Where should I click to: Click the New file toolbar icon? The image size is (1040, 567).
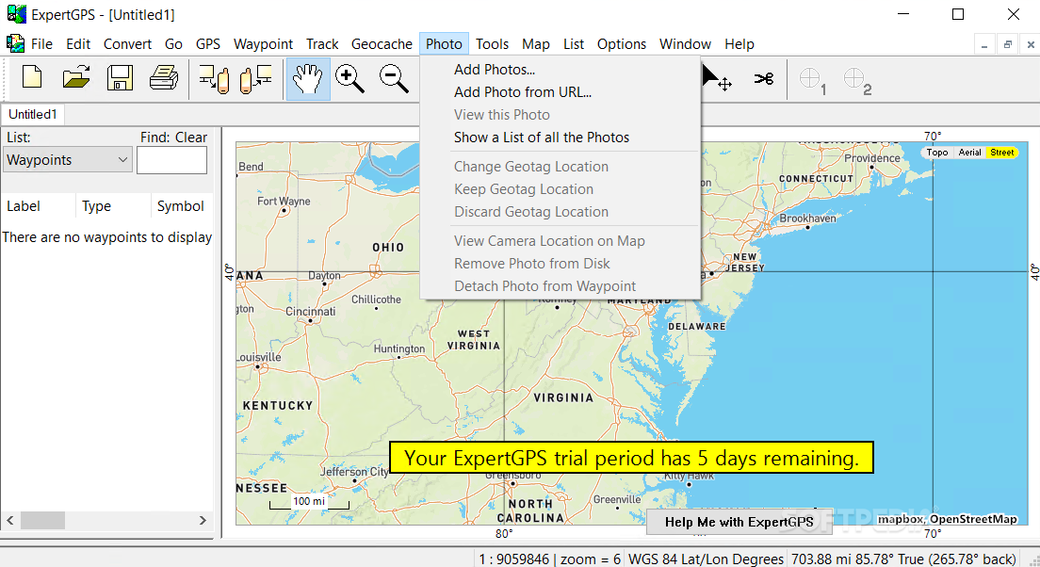[32, 77]
